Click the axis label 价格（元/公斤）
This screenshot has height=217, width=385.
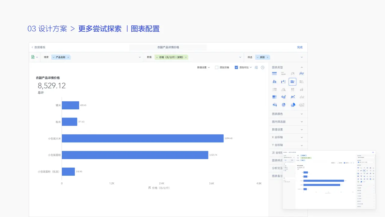(x=161, y=188)
